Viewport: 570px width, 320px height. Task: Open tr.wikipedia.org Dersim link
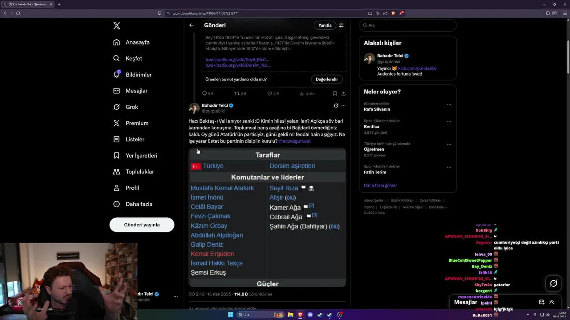coord(238,65)
